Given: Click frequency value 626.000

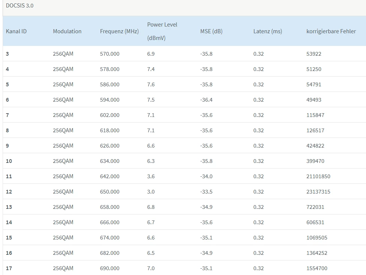Looking at the screenshot, I should pyautogui.click(x=110, y=146).
